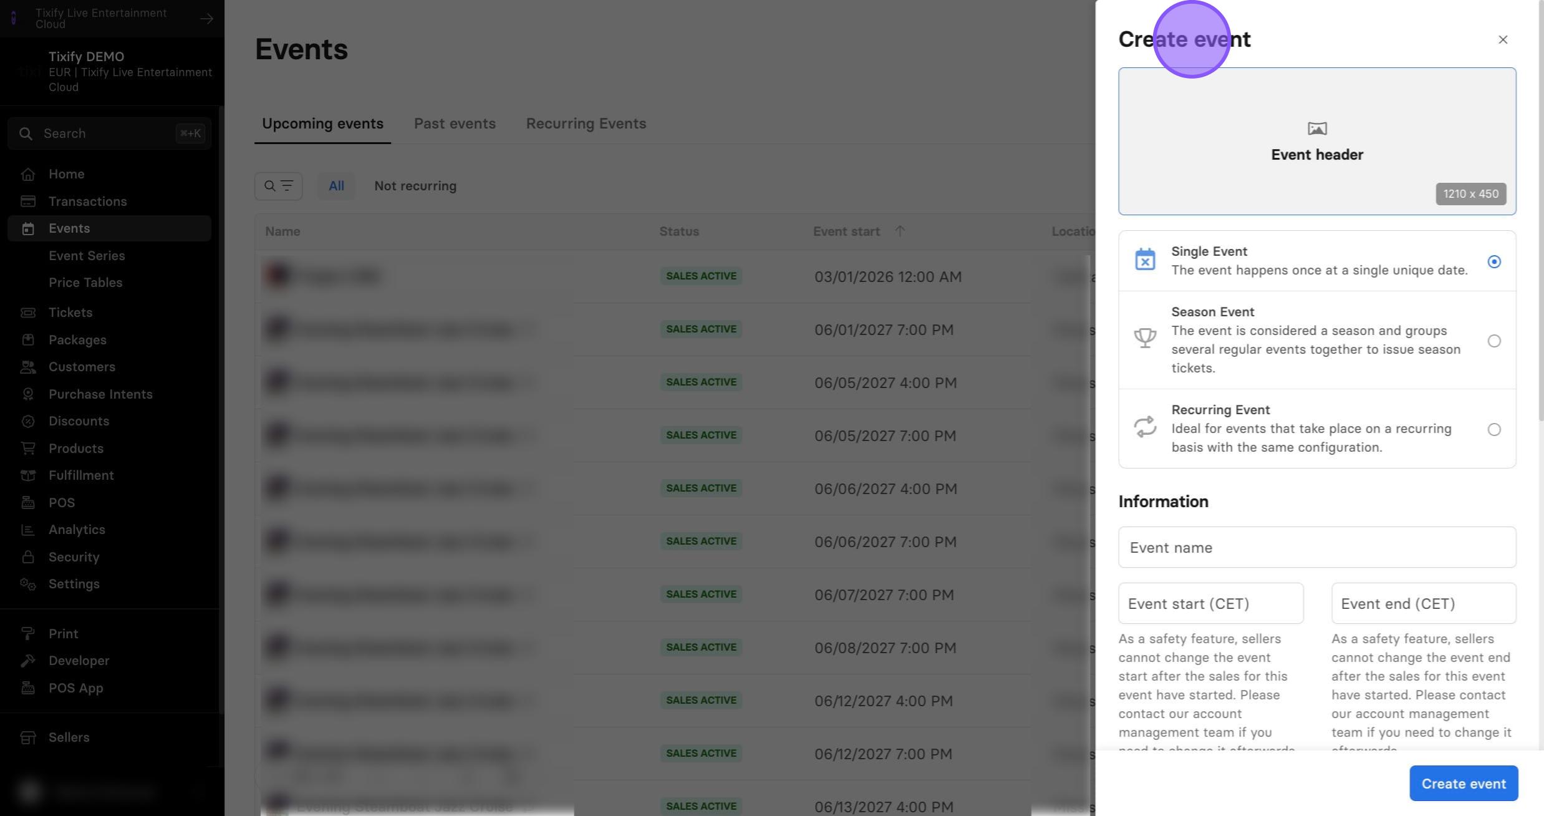The width and height of the screenshot is (1544, 816).
Task: Select the Upcoming events tab
Action: click(322, 124)
